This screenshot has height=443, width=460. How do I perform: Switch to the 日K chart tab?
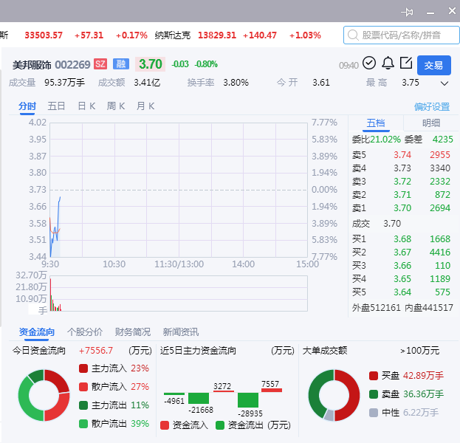[86, 106]
